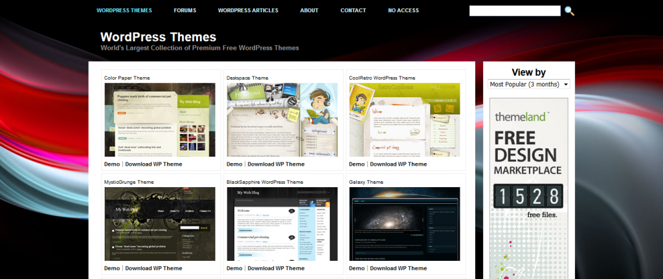Expand the Most Popular (3 months) dropdown
The height and width of the screenshot is (279, 663).
(528, 84)
